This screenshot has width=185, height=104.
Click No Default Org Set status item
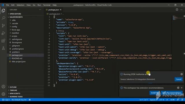(x=19, y=100)
